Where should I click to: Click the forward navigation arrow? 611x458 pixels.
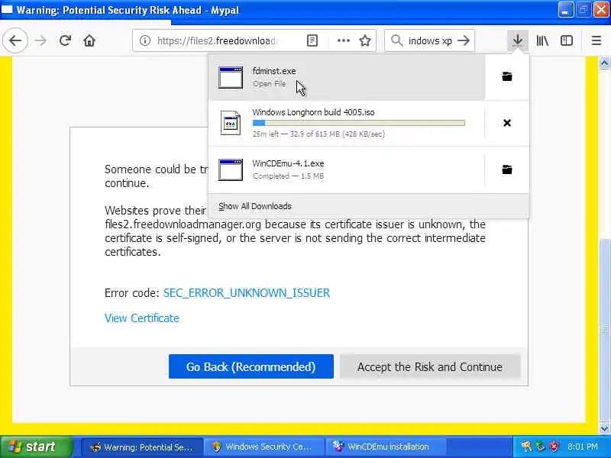coord(40,40)
